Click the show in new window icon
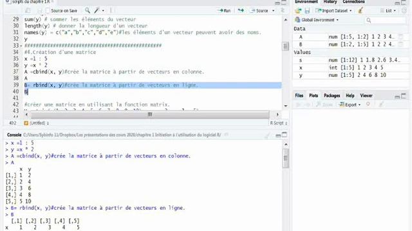Viewport: 412px width, 231px height. coord(28,10)
